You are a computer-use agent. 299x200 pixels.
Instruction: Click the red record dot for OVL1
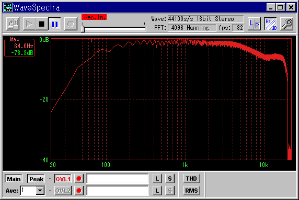(79, 179)
